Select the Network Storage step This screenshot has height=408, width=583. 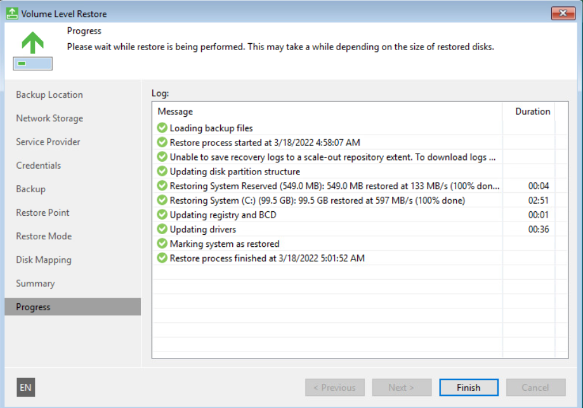coord(49,118)
